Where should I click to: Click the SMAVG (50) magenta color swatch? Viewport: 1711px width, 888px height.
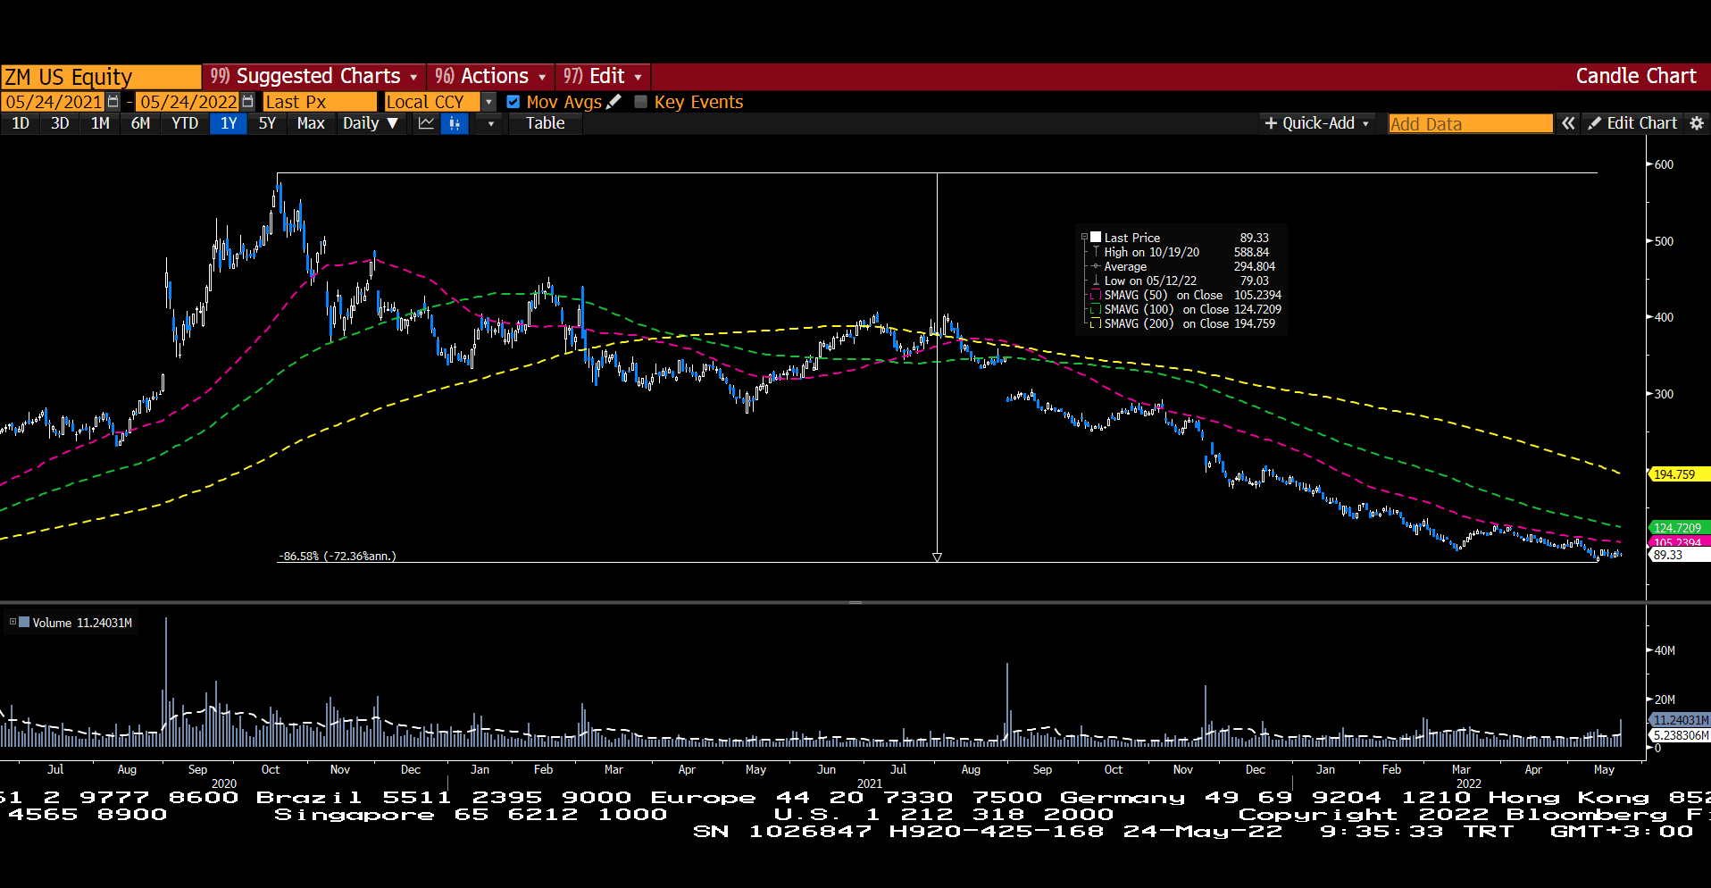point(1096,295)
